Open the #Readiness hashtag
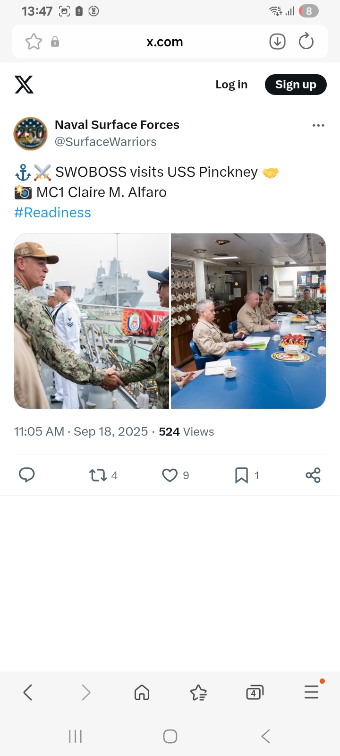The height and width of the screenshot is (756, 340). tap(52, 213)
